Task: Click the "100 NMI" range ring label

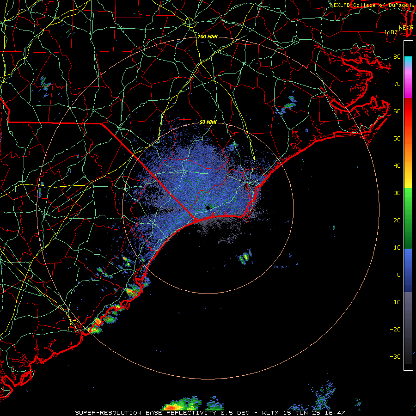Action: (x=208, y=37)
